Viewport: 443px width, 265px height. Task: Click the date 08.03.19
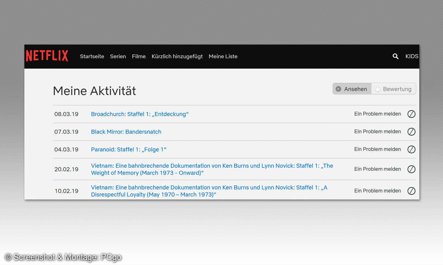coord(66,114)
